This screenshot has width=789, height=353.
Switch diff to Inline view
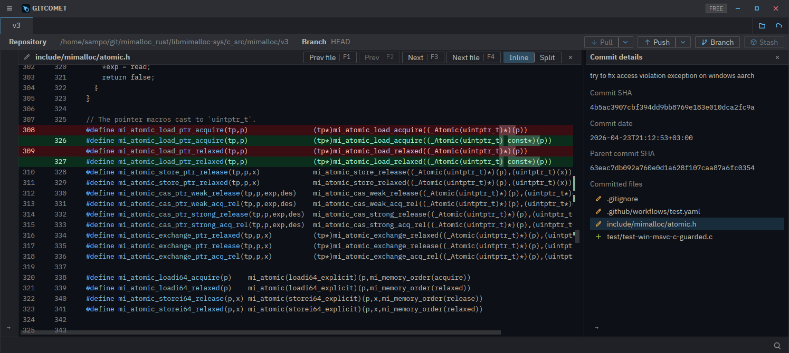[518, 57]
